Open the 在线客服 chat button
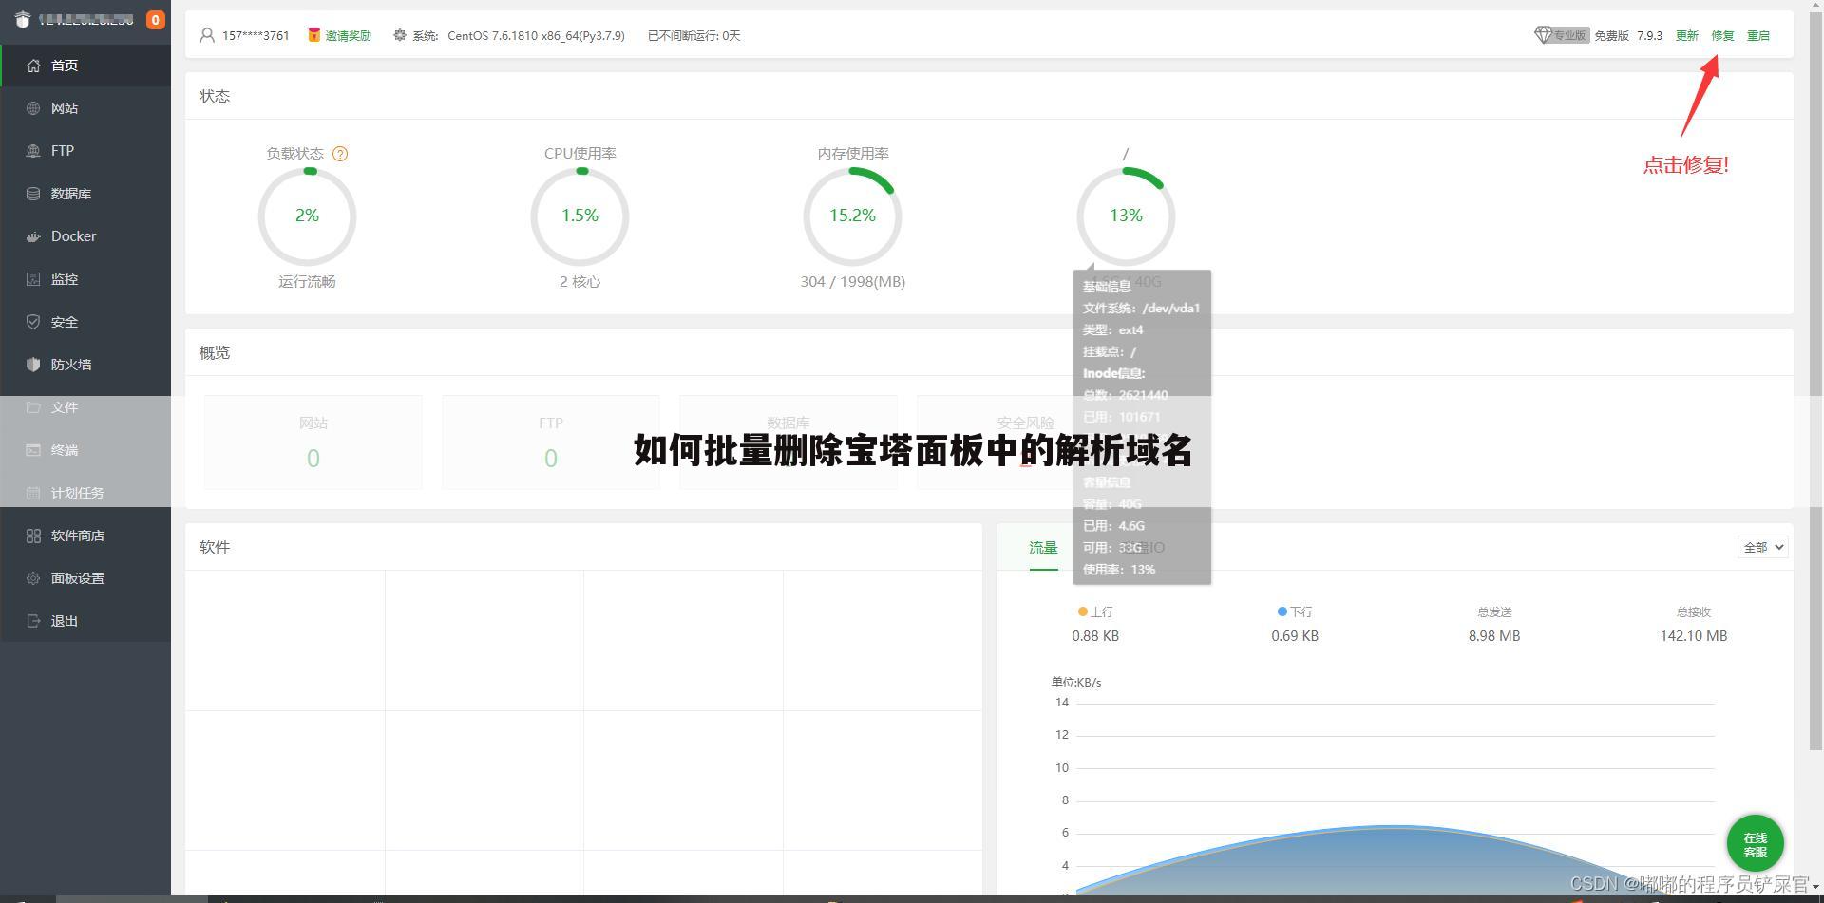The width and height of the screenshot is (1824, 903). [1755, 843]
